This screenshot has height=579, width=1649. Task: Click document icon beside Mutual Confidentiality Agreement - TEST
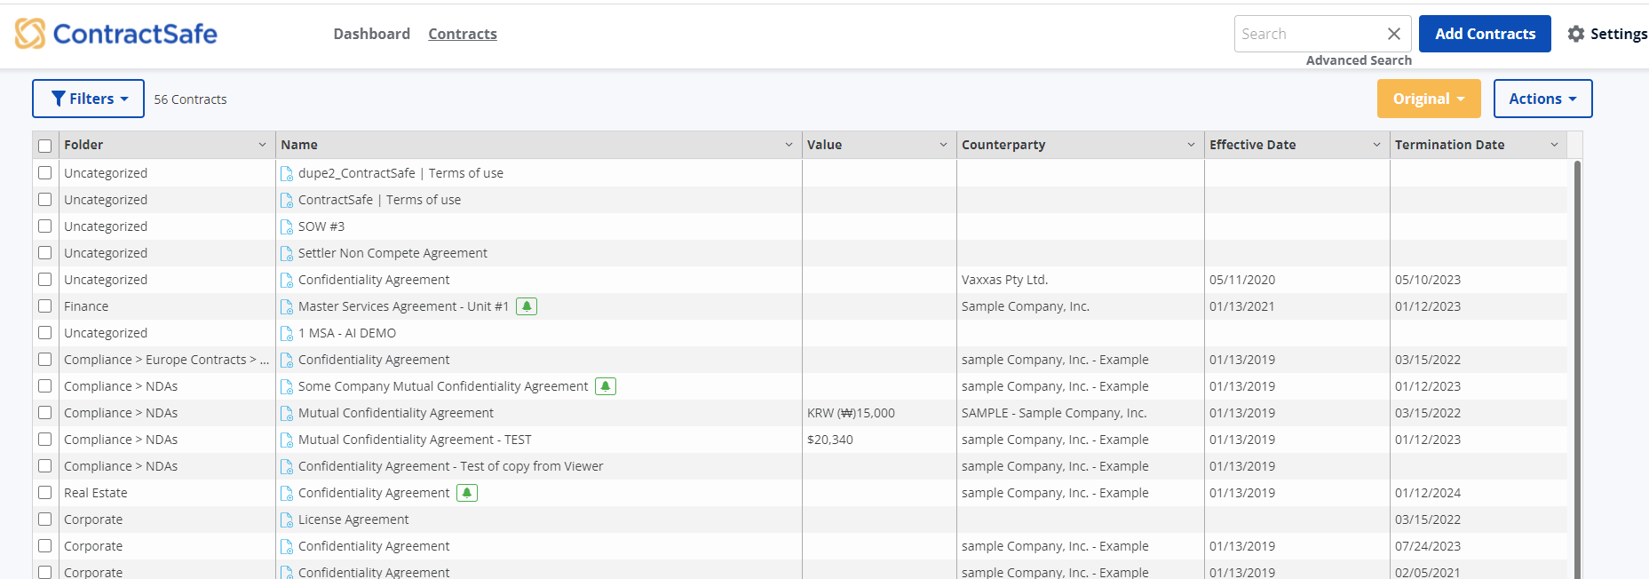(287, 440)
